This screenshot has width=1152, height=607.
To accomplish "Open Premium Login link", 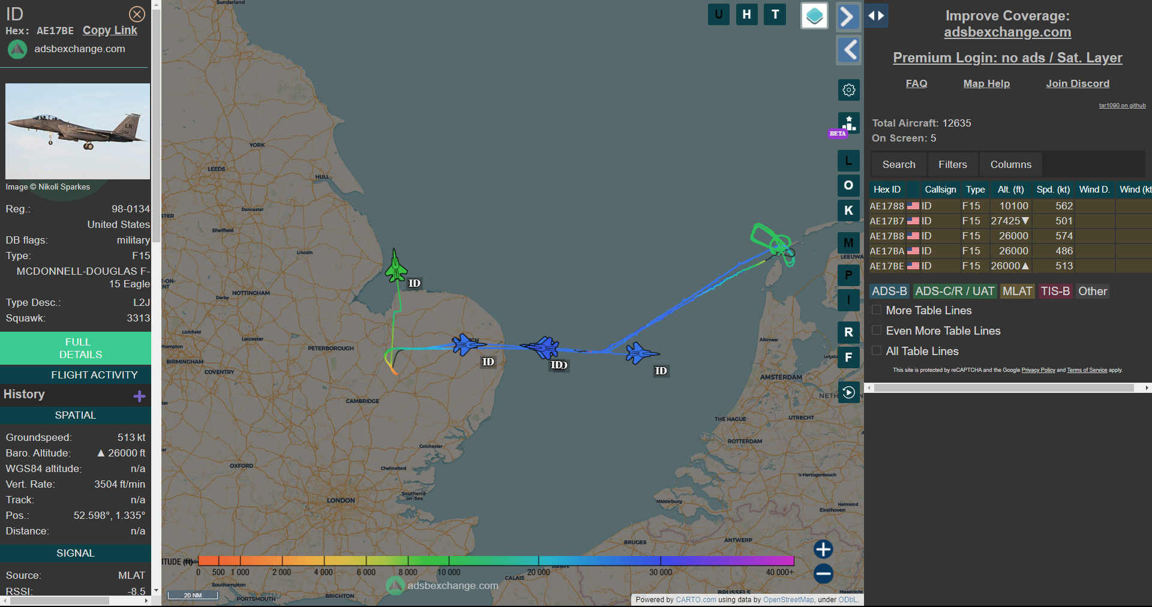I will [1007, 58].
